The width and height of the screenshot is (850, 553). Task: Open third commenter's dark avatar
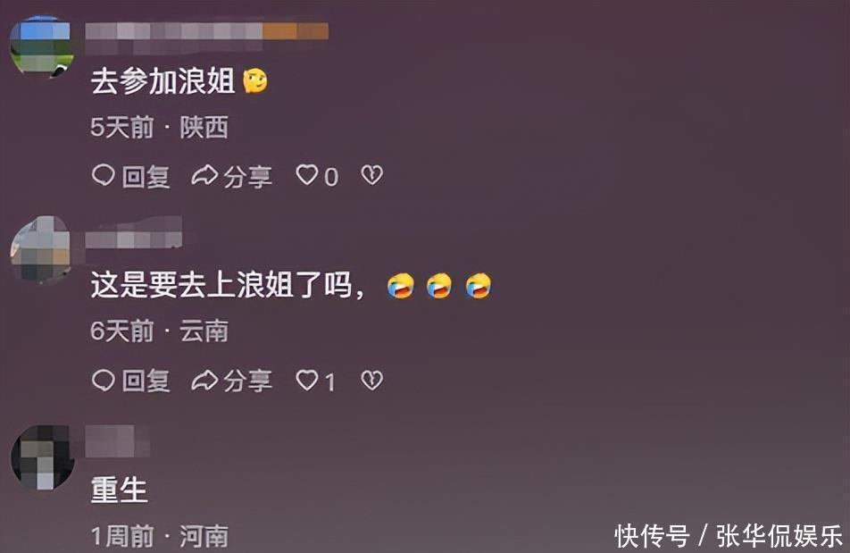click(43, 457)
